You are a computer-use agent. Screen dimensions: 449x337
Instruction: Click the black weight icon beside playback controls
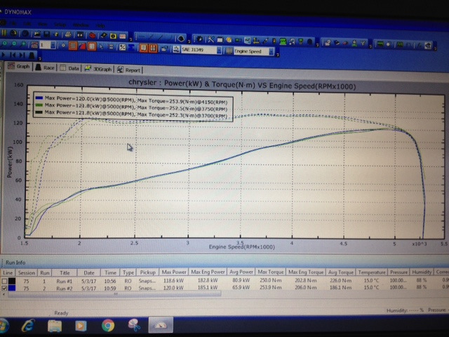(x=32, y=55)
